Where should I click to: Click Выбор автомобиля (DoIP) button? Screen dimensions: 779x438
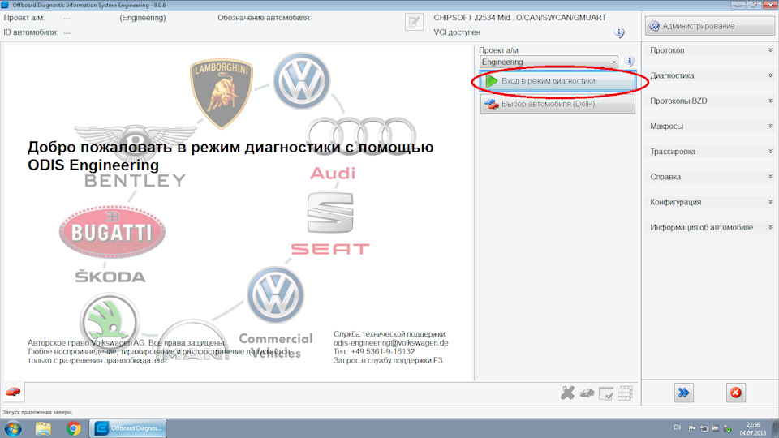[x=557, y=104]
